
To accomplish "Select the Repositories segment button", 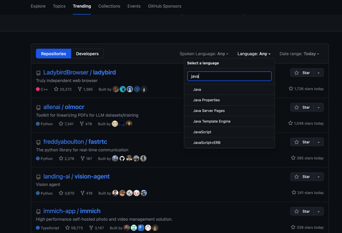I will click(x=54, y=54).
